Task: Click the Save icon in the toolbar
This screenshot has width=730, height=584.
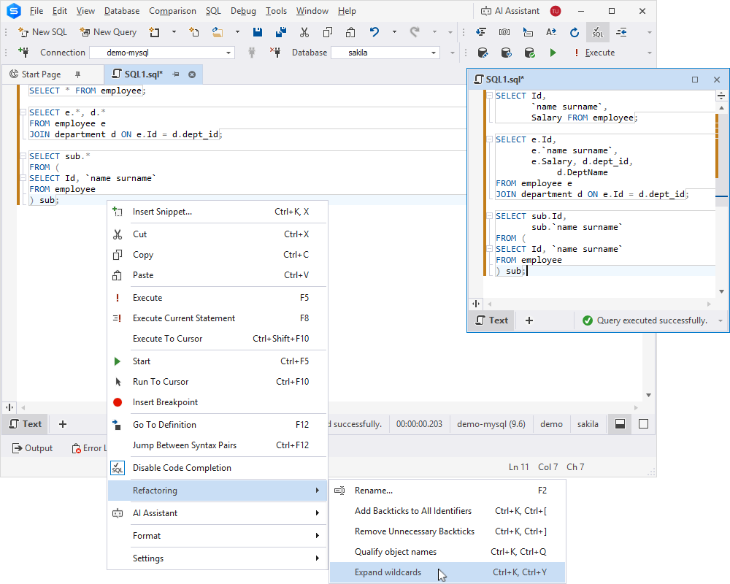Action: pyautogui.click(x=258, y=32)
